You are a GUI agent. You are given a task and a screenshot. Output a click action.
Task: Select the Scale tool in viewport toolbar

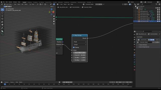click(x=3, y=22)
